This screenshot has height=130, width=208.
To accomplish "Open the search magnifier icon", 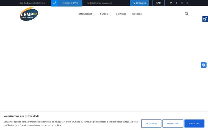I will [187, 14].
